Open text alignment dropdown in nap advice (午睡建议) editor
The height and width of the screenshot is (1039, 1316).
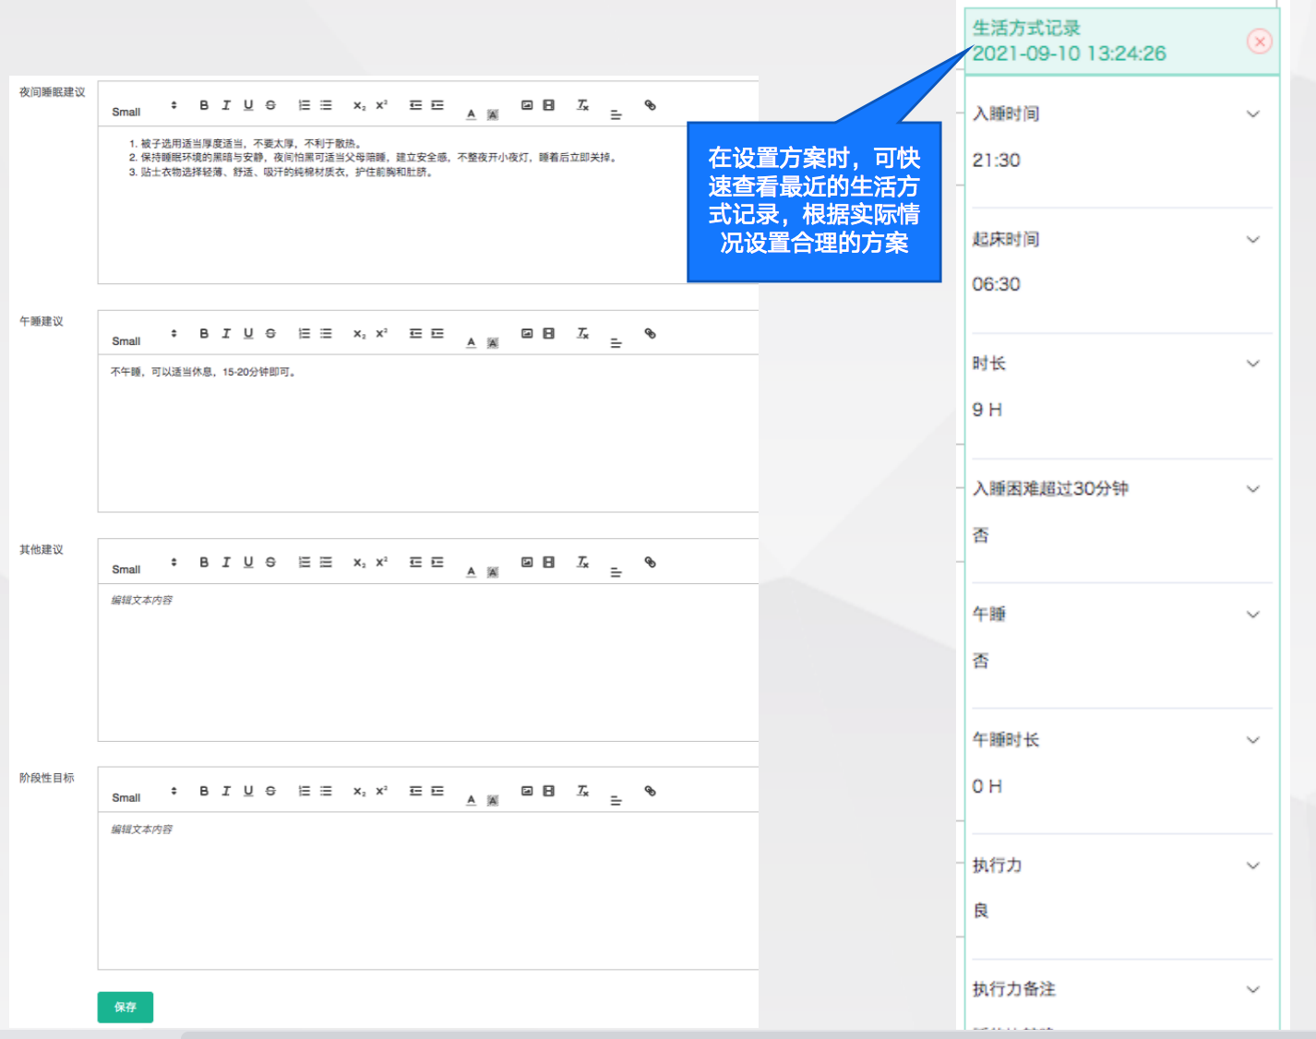click(x=616, y=343)
